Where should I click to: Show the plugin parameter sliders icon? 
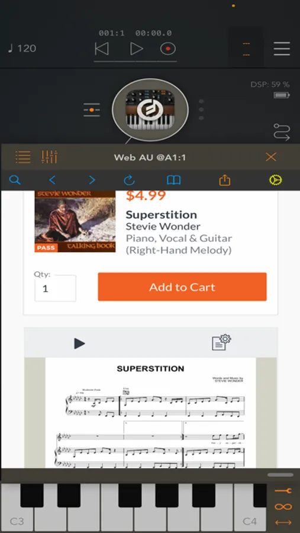(x=49, y=157)
